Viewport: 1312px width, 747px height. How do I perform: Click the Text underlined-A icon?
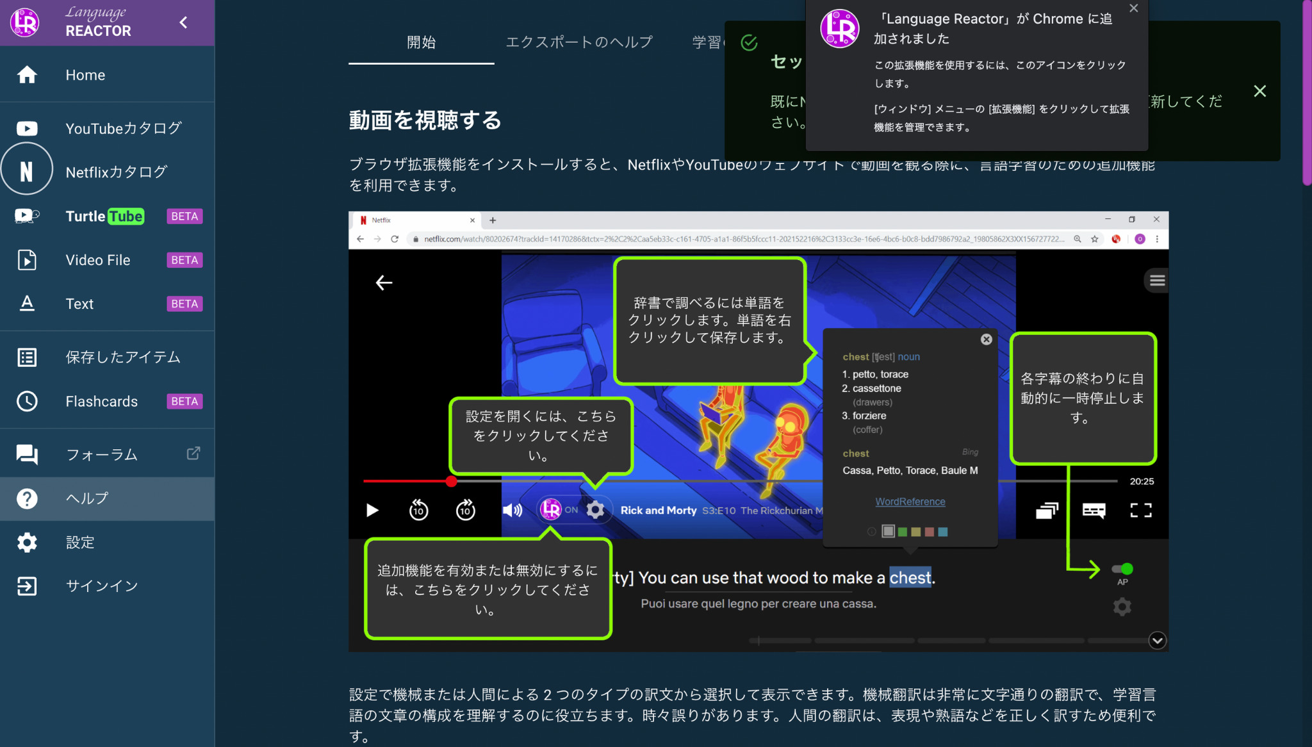[x=27, y=304]
